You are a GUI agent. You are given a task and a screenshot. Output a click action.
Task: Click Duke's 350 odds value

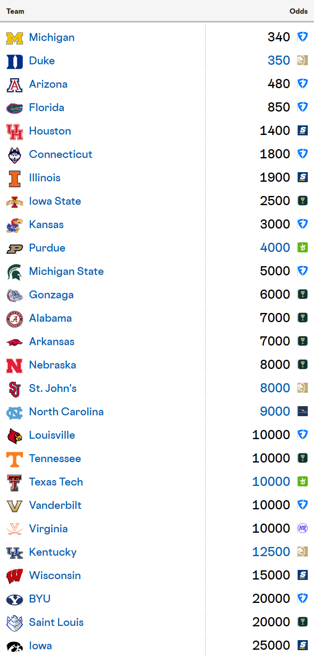pos(279,61)
